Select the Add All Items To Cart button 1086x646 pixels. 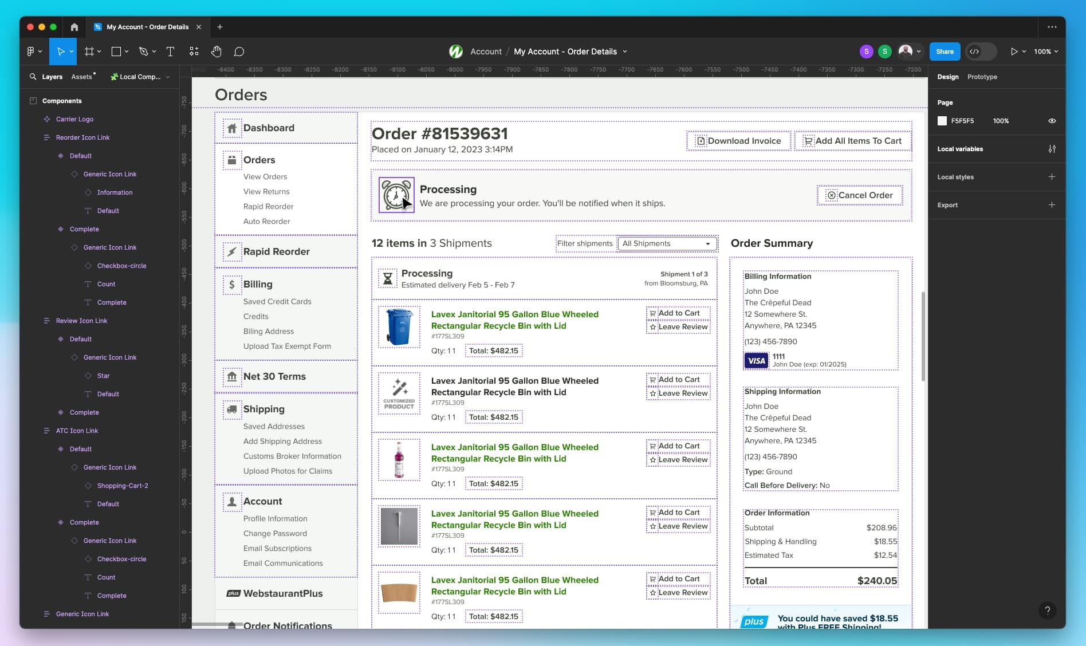[852, 141]
